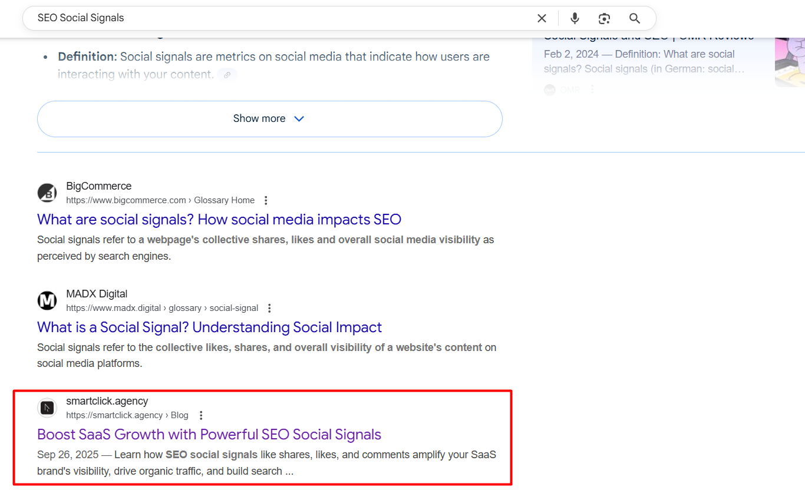This screenshot has height=490, width=805.
Task: Click the bigcommerce.com Glossary Home breadcrumb URL
Action: [160, 200]
